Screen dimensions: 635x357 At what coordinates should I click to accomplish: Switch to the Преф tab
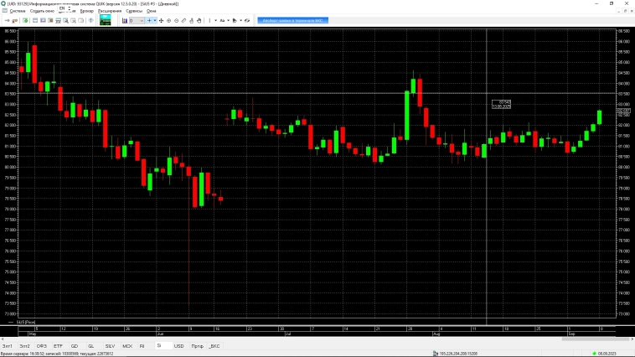tap(197, 346)
